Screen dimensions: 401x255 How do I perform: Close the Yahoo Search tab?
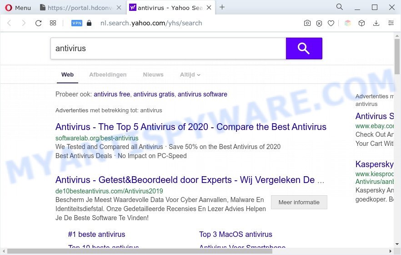click(209, 8)
